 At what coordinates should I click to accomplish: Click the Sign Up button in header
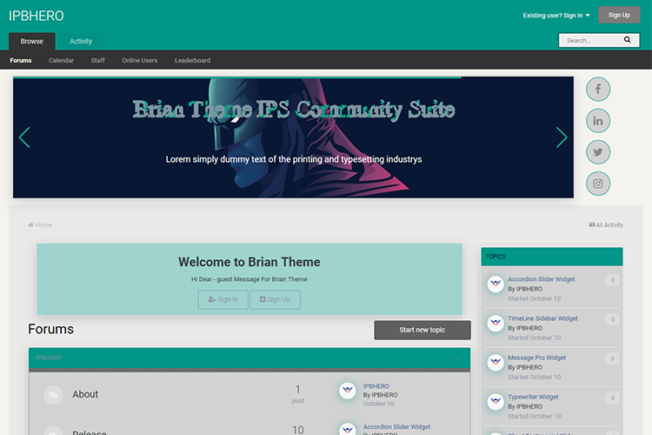(x=619, y=15)
